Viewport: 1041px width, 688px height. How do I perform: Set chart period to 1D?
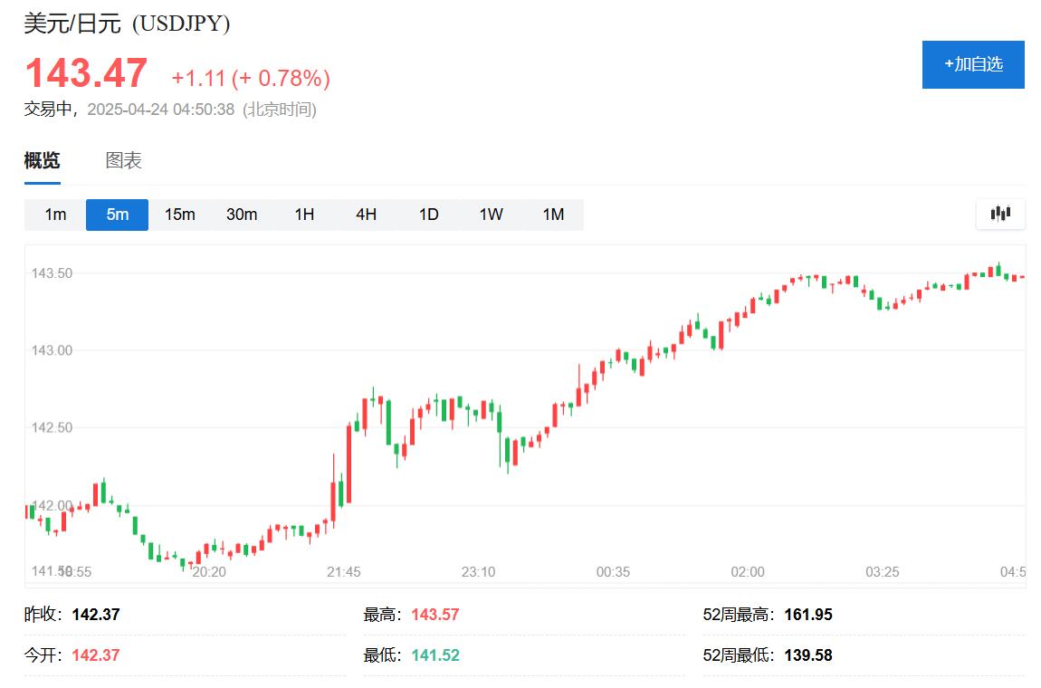pyautogui.click(x=428, y=215)
